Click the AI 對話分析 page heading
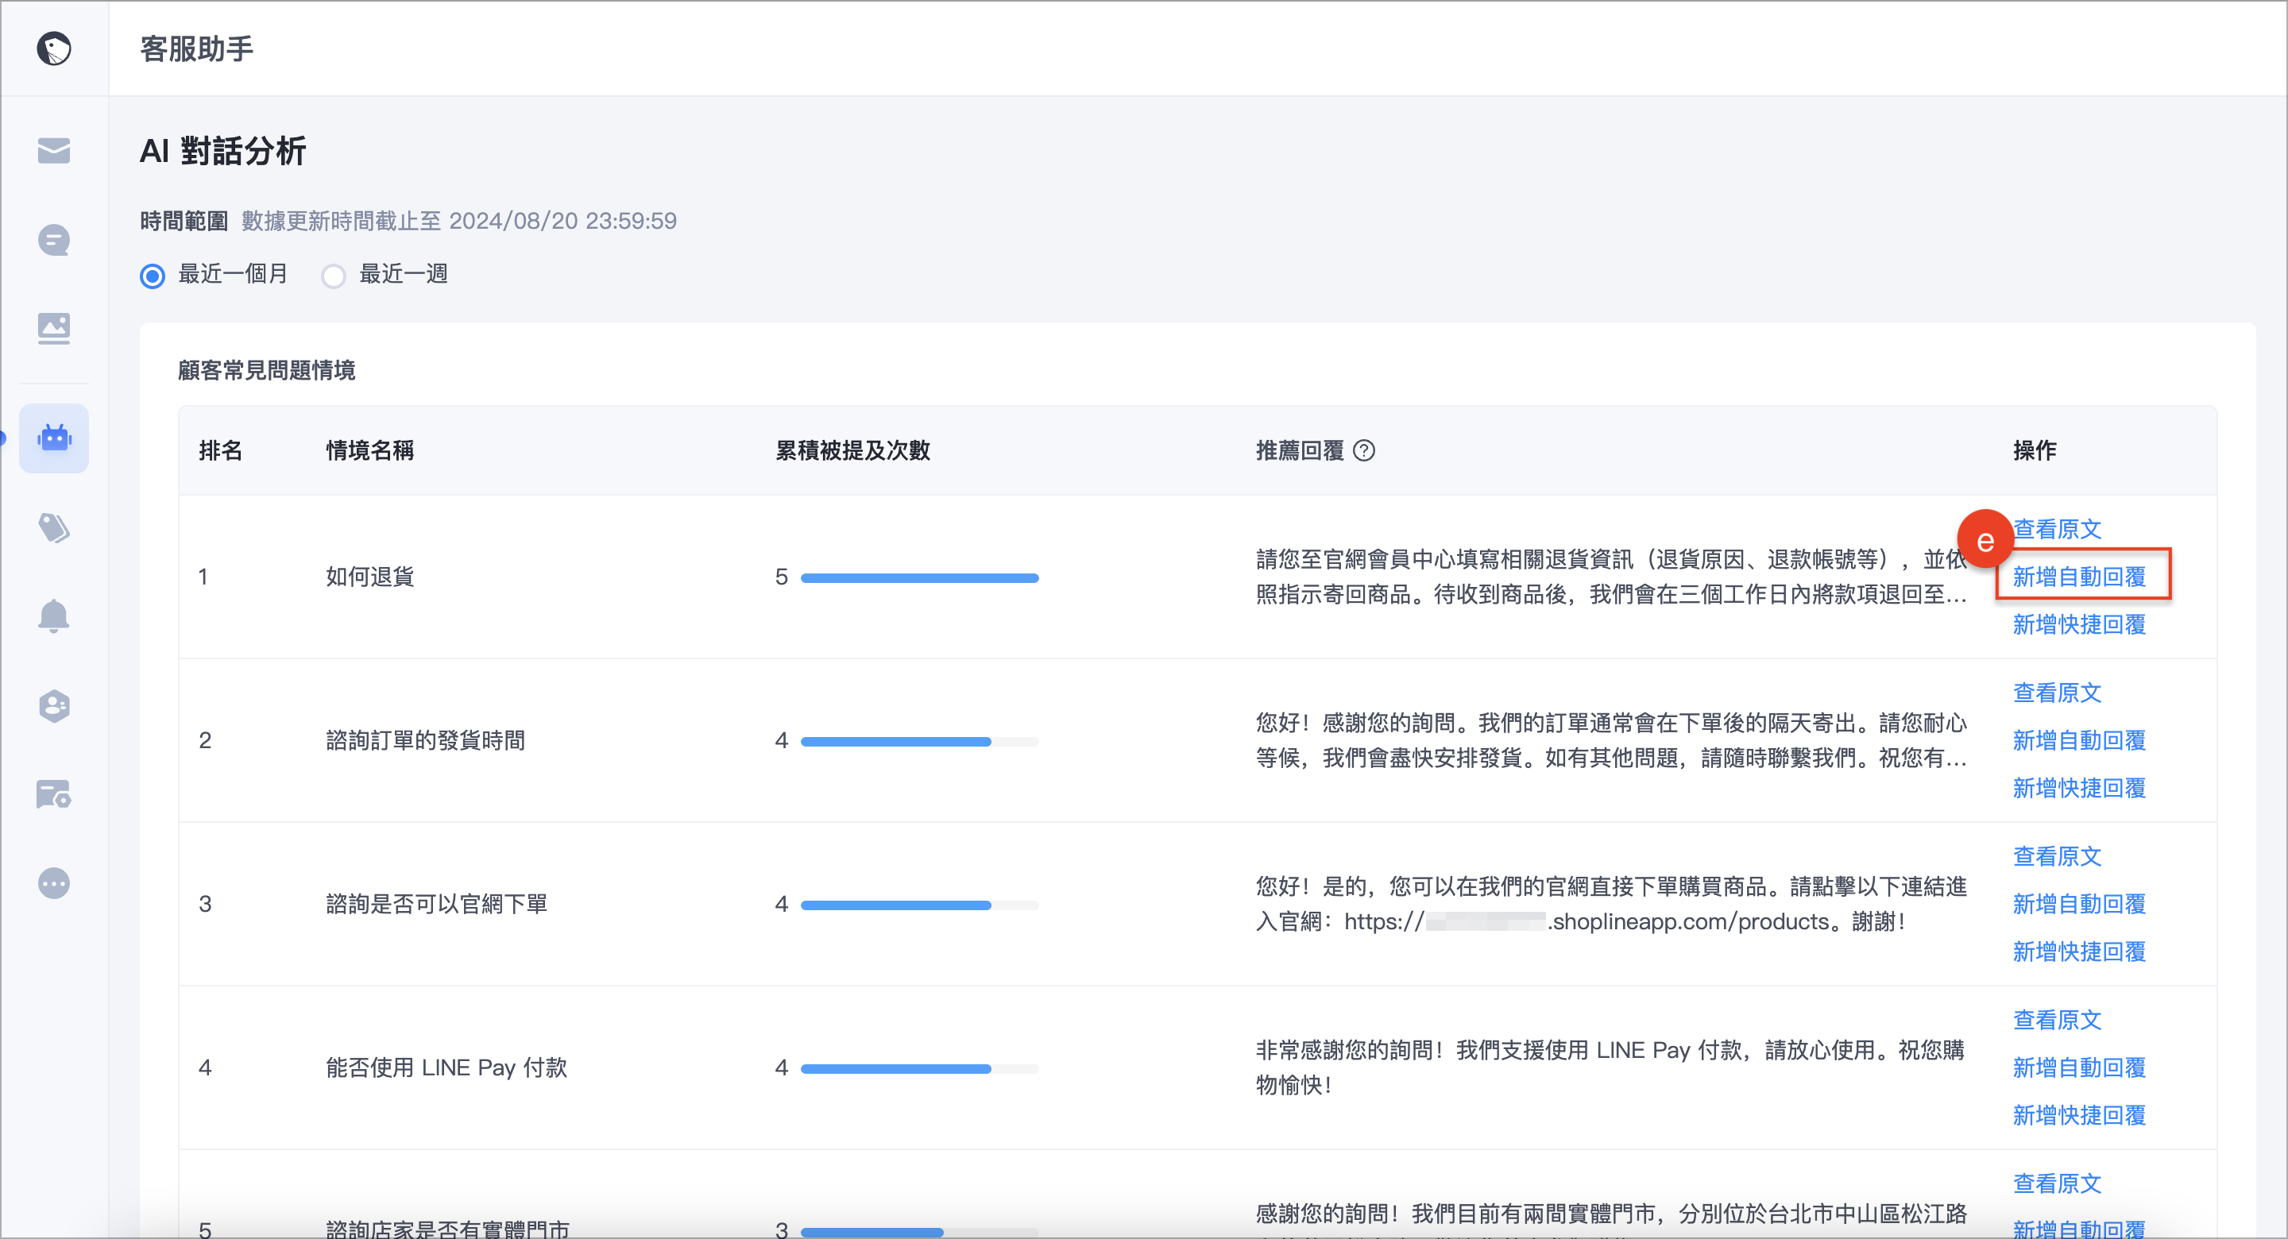 (223, 150)
